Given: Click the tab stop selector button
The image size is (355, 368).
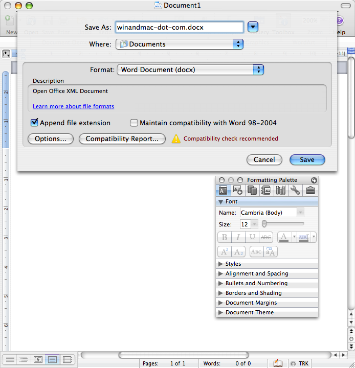Looking at the screenshot, I should point(6,54).
